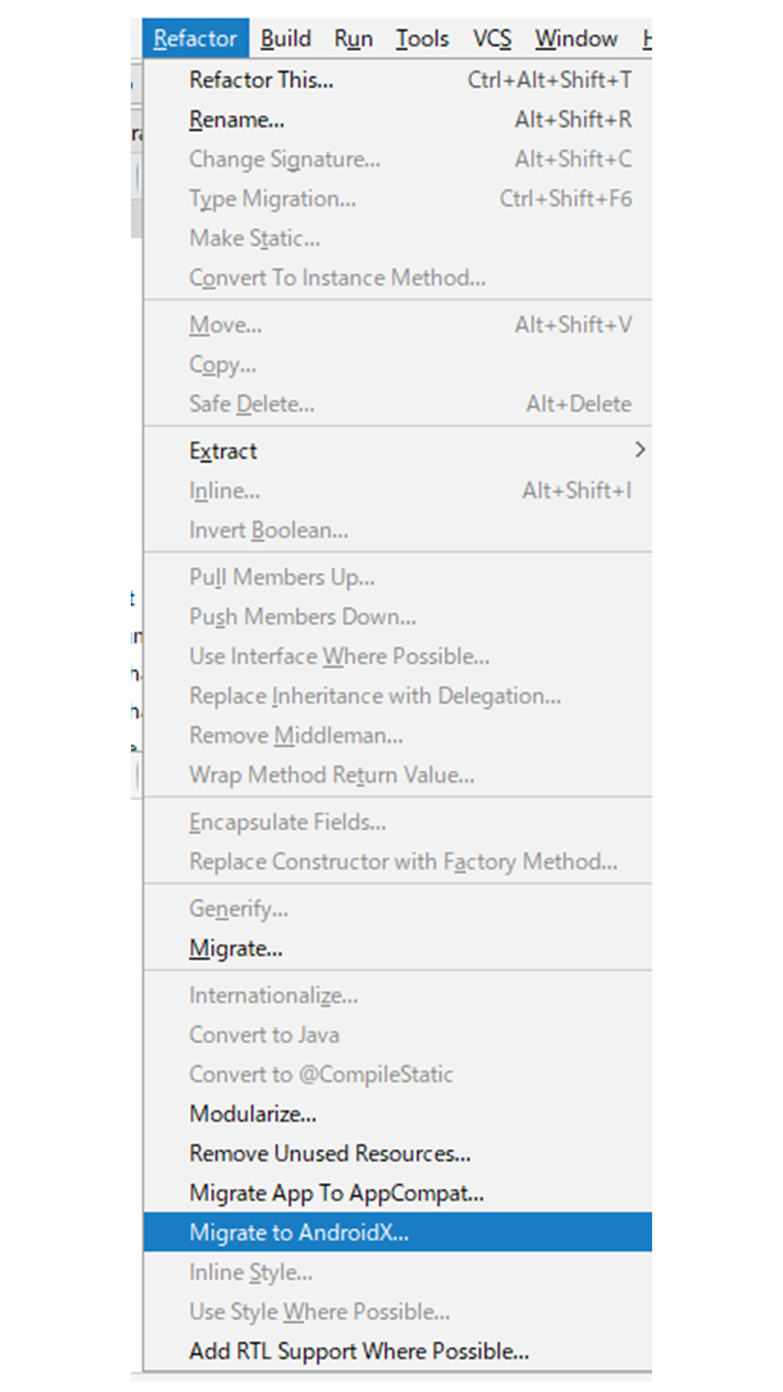Image resolution: width=783 pixels, height=1392 pixels.
Task: Click Safe Delete... menu entry
Action: [x=398, y=404]
